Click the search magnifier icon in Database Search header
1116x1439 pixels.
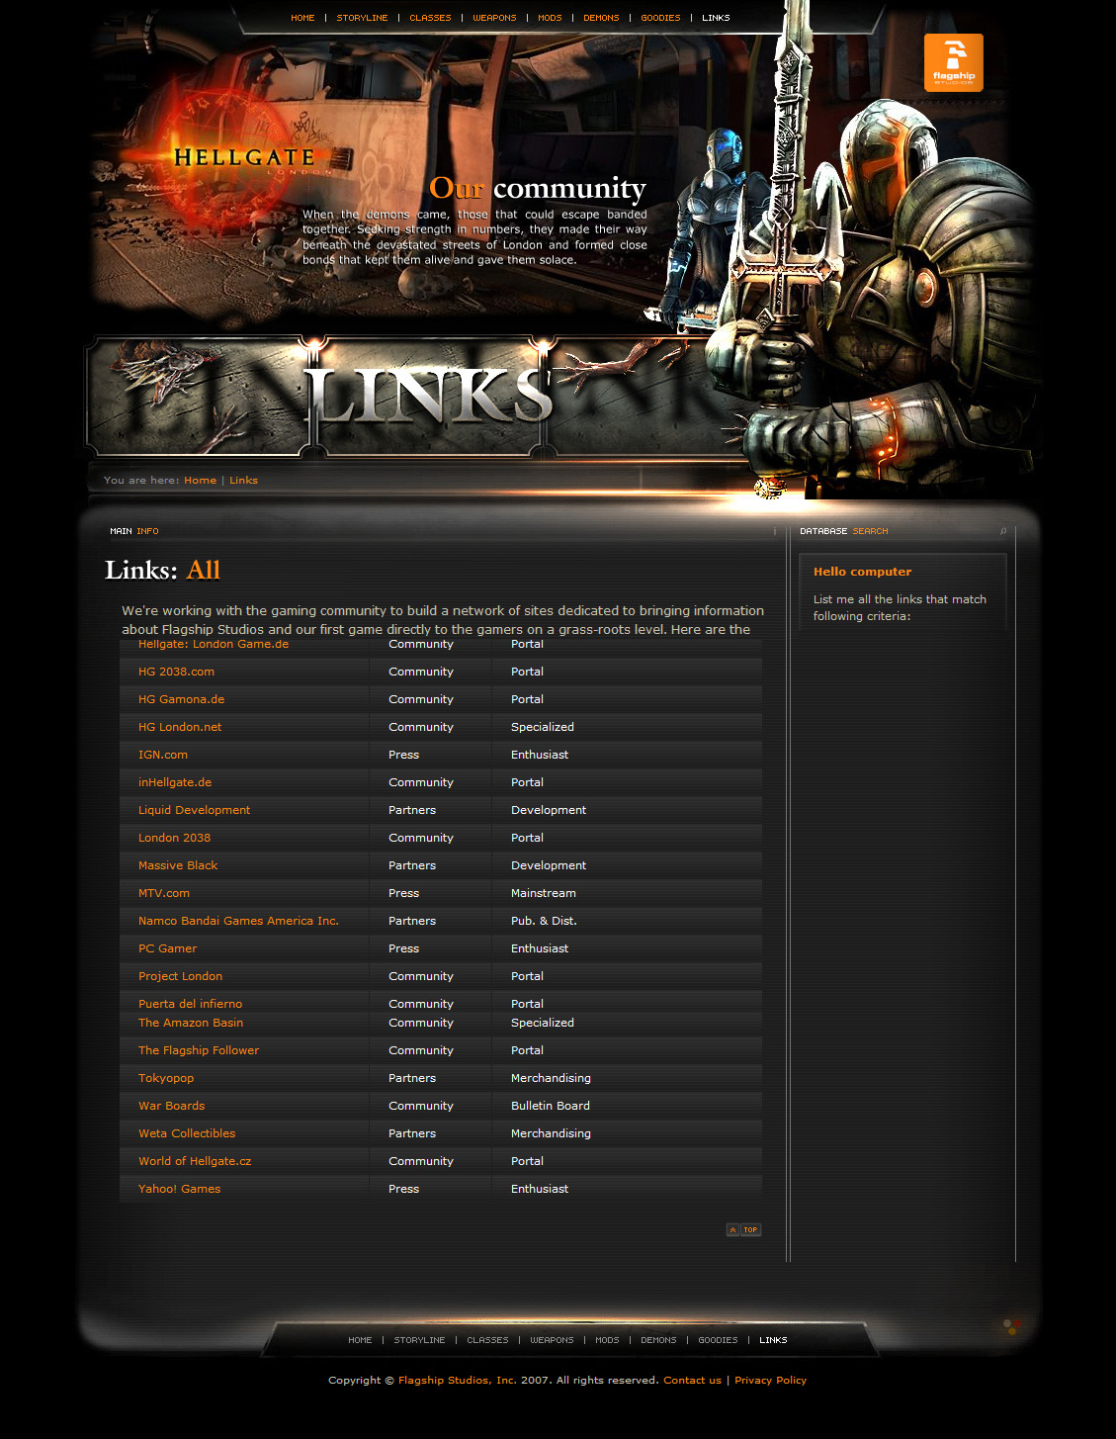point(1003,531)
